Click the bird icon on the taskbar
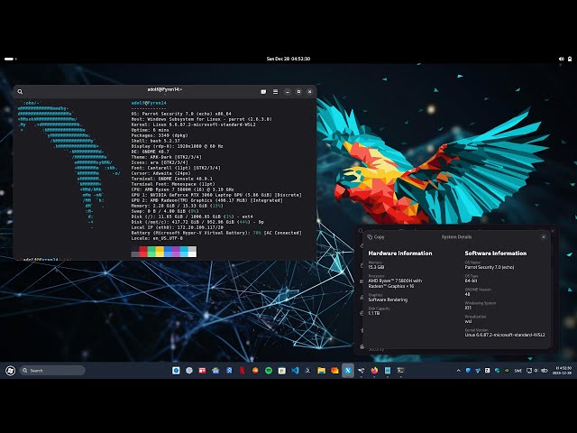Image resolution: width=577 pixels, height=433 pixels. coord(361,371)
